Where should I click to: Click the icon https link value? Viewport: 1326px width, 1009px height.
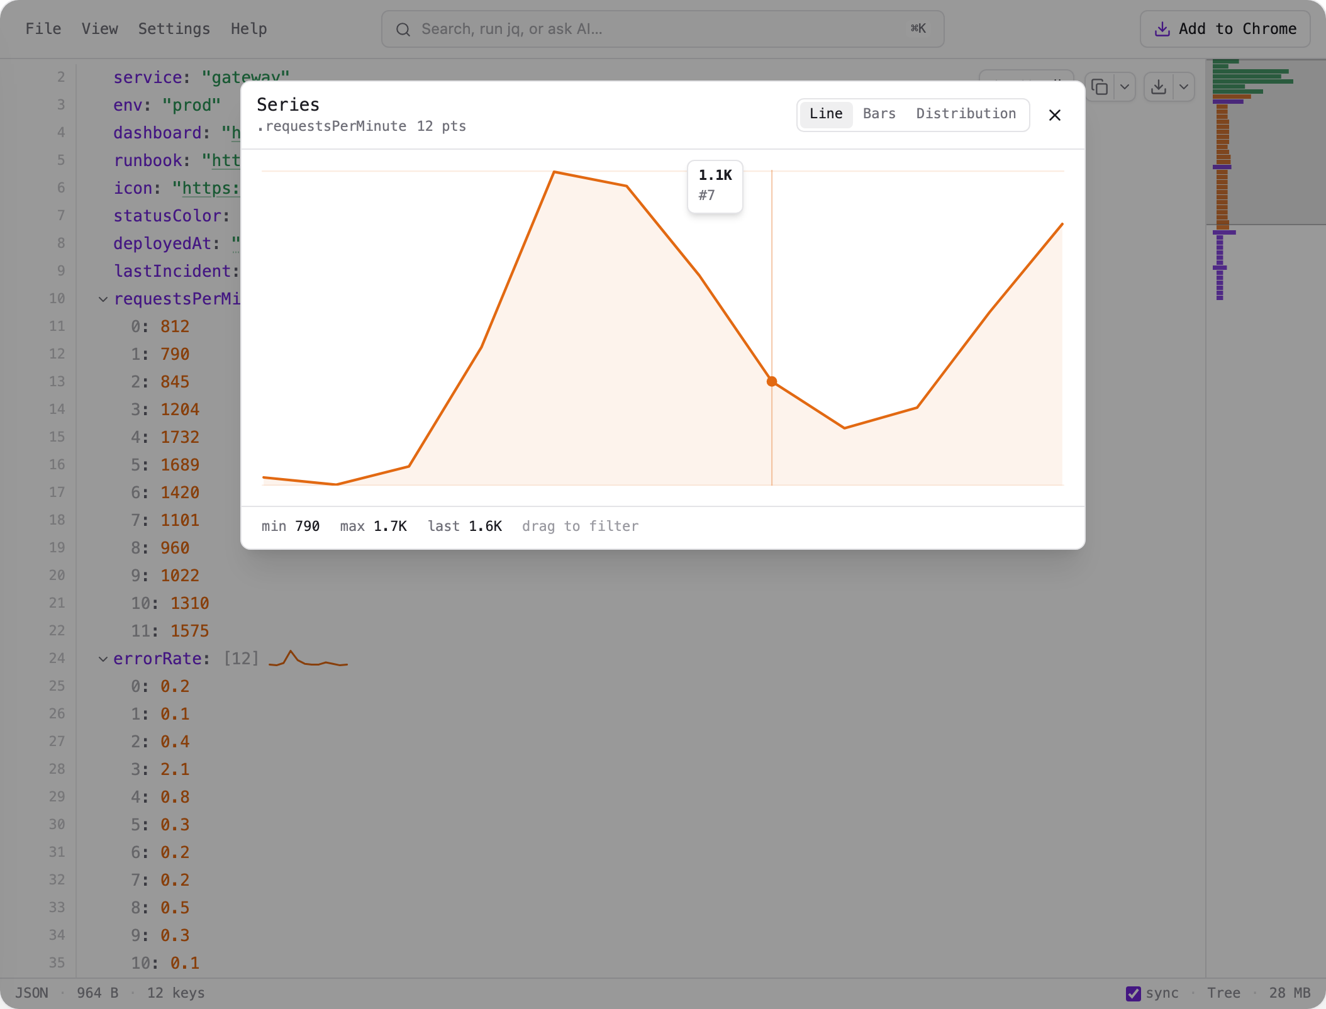point(206,188)
